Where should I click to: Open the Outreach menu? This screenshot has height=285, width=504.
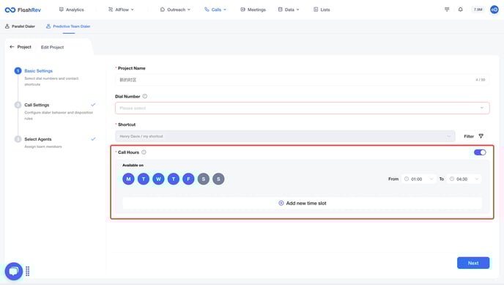pos(175,10)
